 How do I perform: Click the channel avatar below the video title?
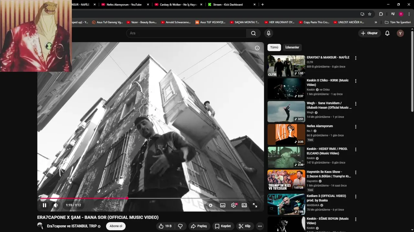point(40,226)
